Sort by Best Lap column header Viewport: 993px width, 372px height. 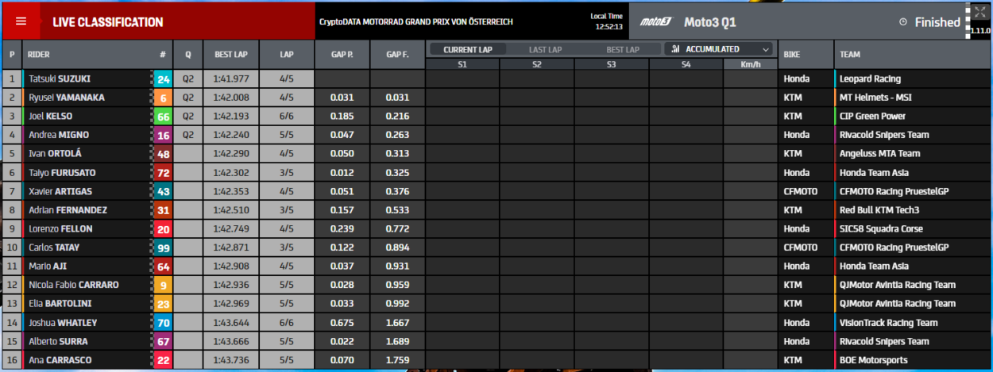[230, 55]
